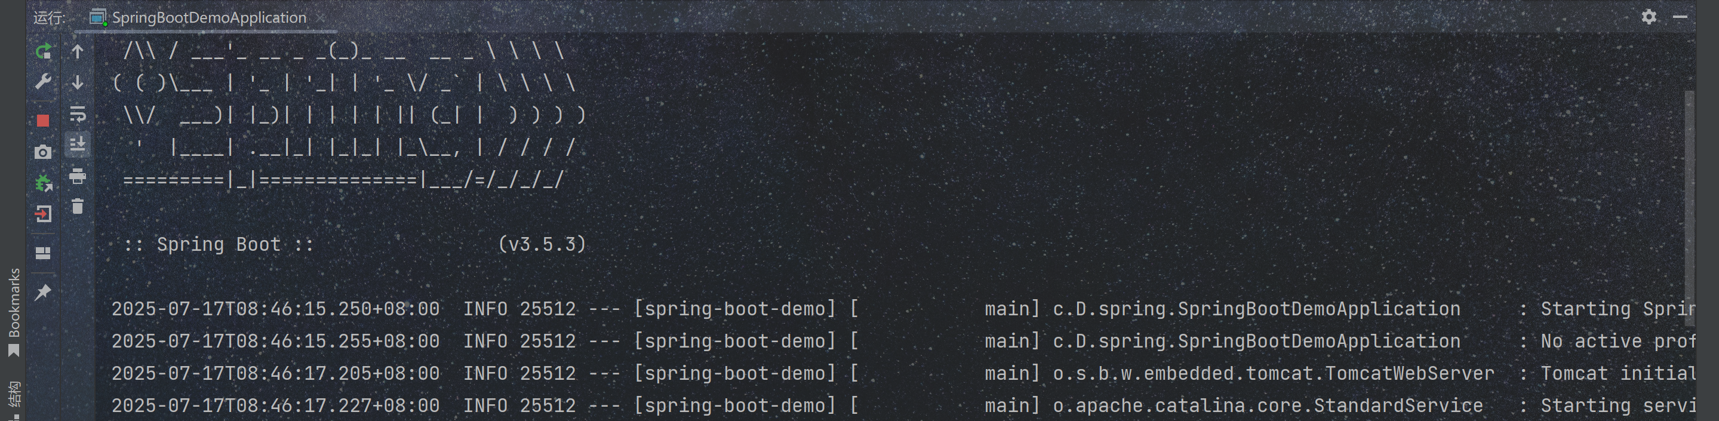Restore layout using the layout icon

[x=44, y=253]
